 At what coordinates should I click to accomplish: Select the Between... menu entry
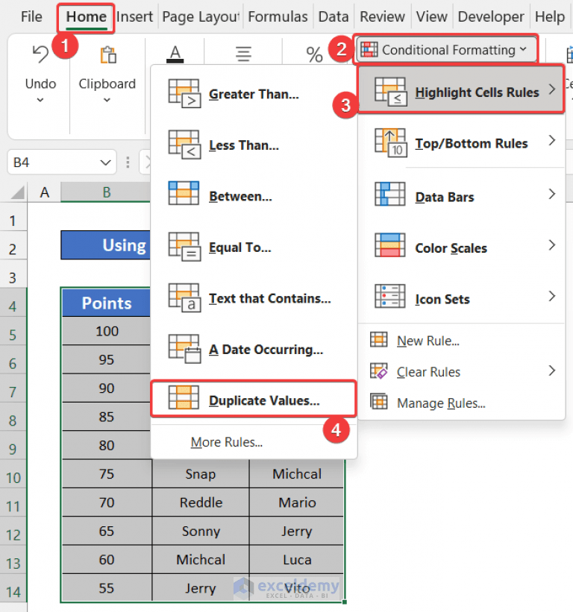pos(254,196)
